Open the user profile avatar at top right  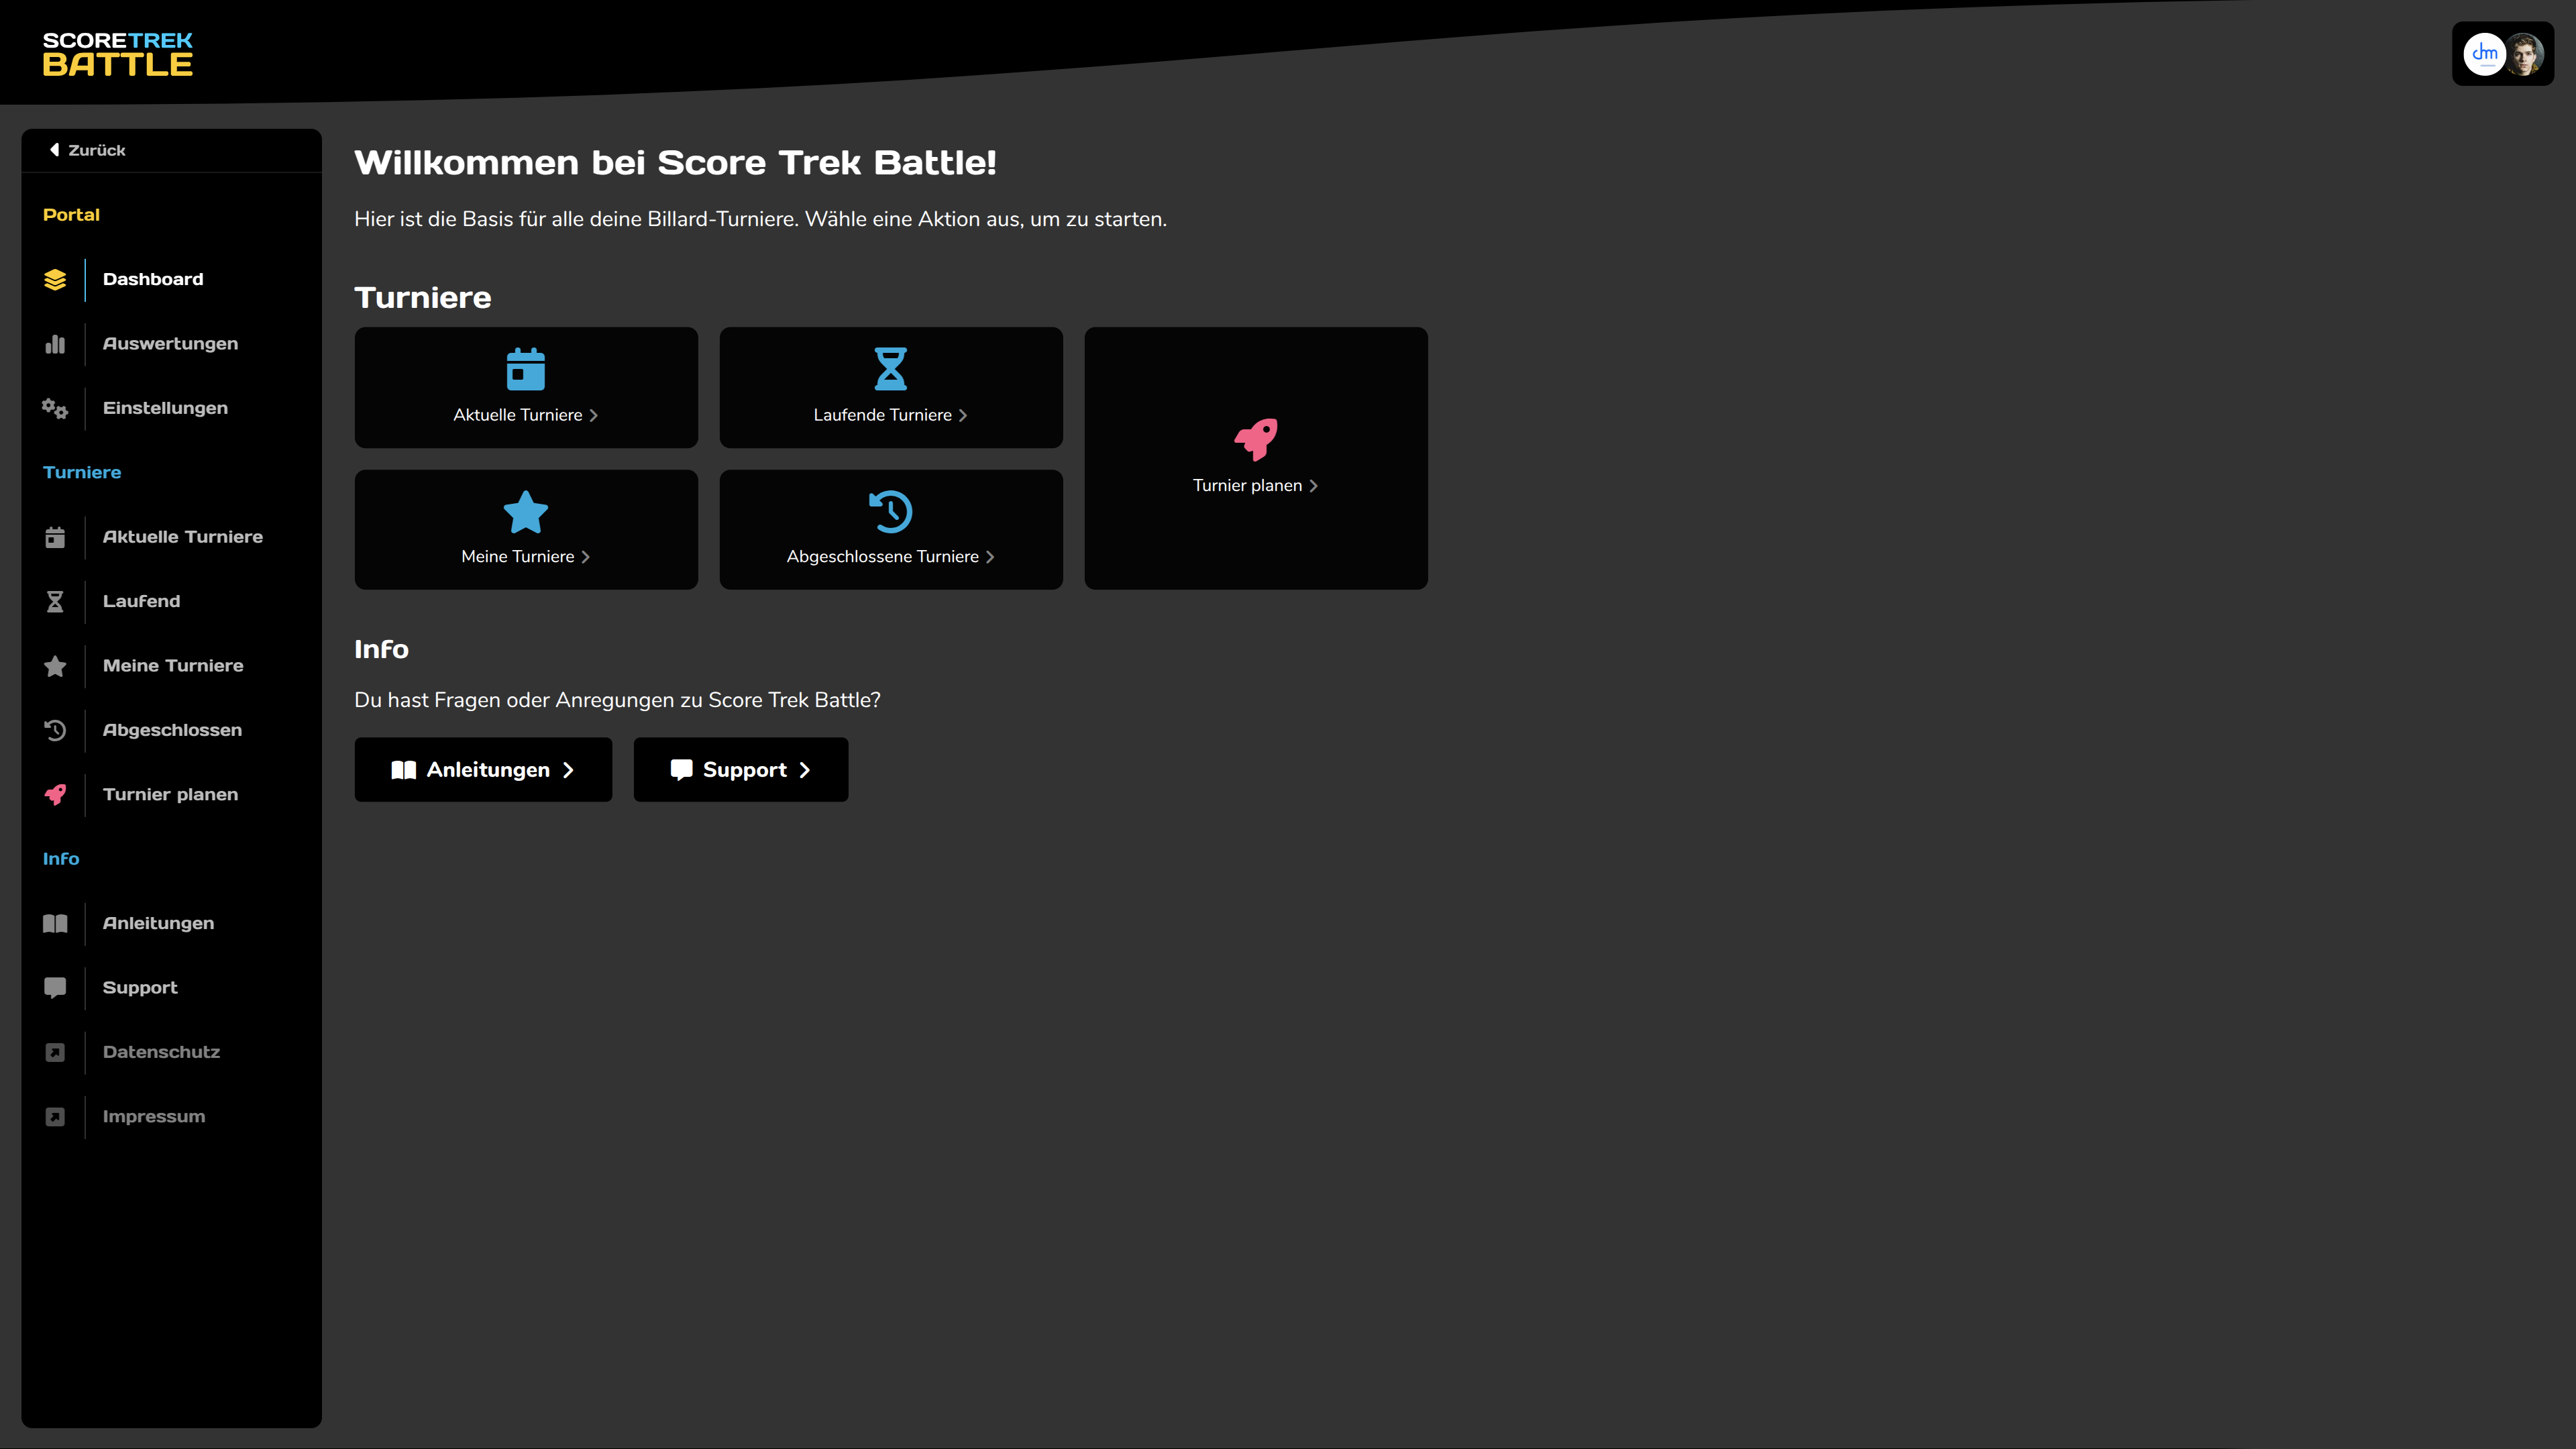[2525, 54]
